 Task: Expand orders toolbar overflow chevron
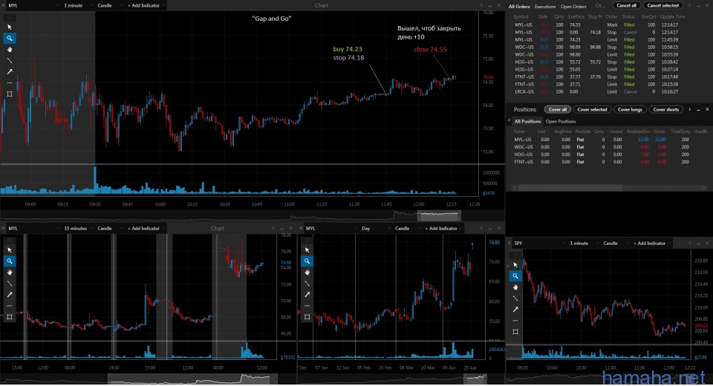point(689,5)
